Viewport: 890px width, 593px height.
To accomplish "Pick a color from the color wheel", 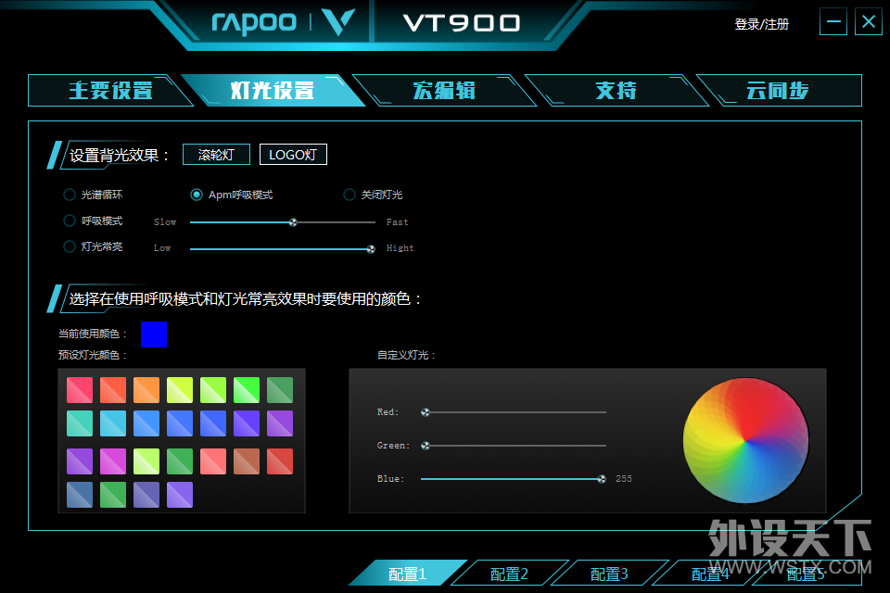I will (x=745, y=440).
